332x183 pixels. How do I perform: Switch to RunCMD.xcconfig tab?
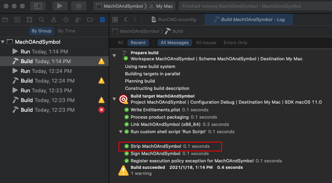click(174, 20)
